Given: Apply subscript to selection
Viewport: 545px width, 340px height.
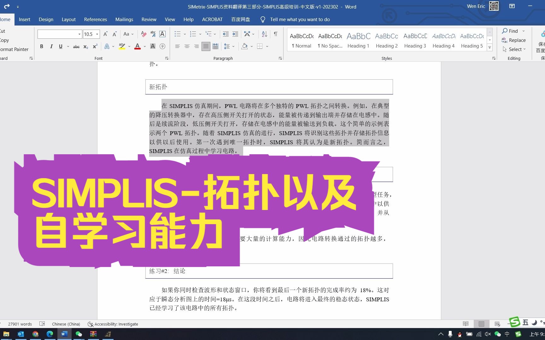Looking at the screenshot, I should 85,47.
